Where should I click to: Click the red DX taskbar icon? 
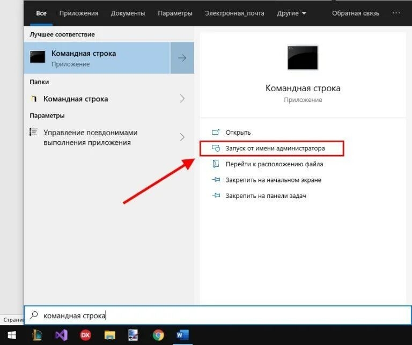pos(85,335)
